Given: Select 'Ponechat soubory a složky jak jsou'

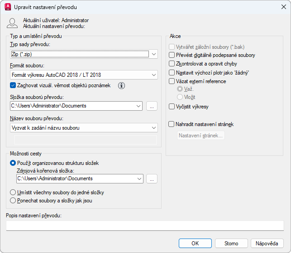Looking at the screenshot, I should [x=13, y=200].
